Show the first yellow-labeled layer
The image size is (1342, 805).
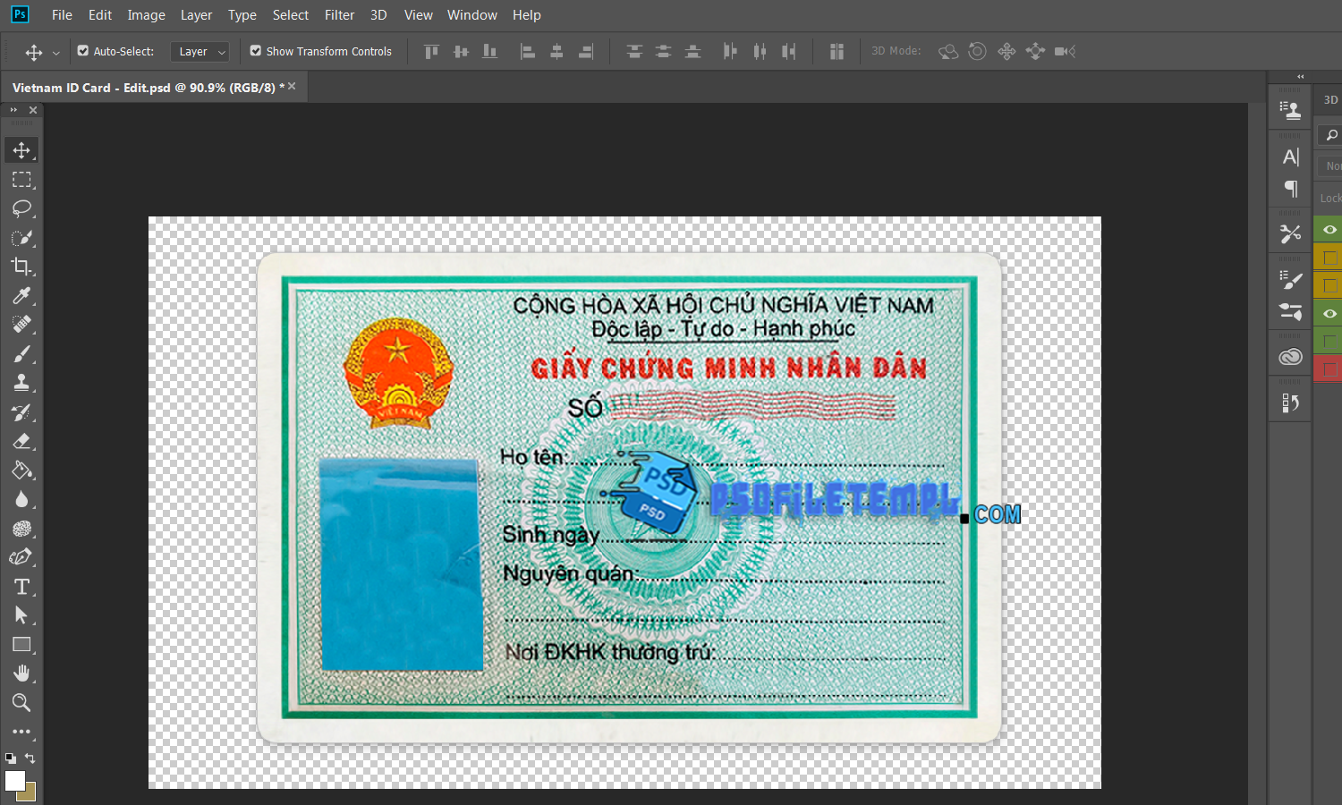[1329, 258]
